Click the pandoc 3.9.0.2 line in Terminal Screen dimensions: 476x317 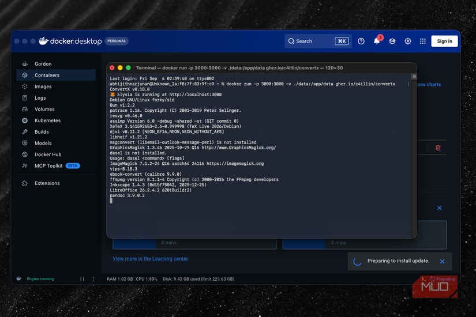(x=127, y=195)
